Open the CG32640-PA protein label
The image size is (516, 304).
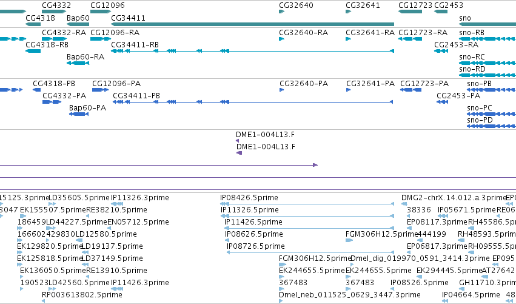click(x=304, y=84)
